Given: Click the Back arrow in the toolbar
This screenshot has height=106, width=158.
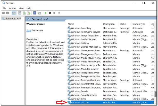Looking at the screenshot, I should (x=3, y=13).
